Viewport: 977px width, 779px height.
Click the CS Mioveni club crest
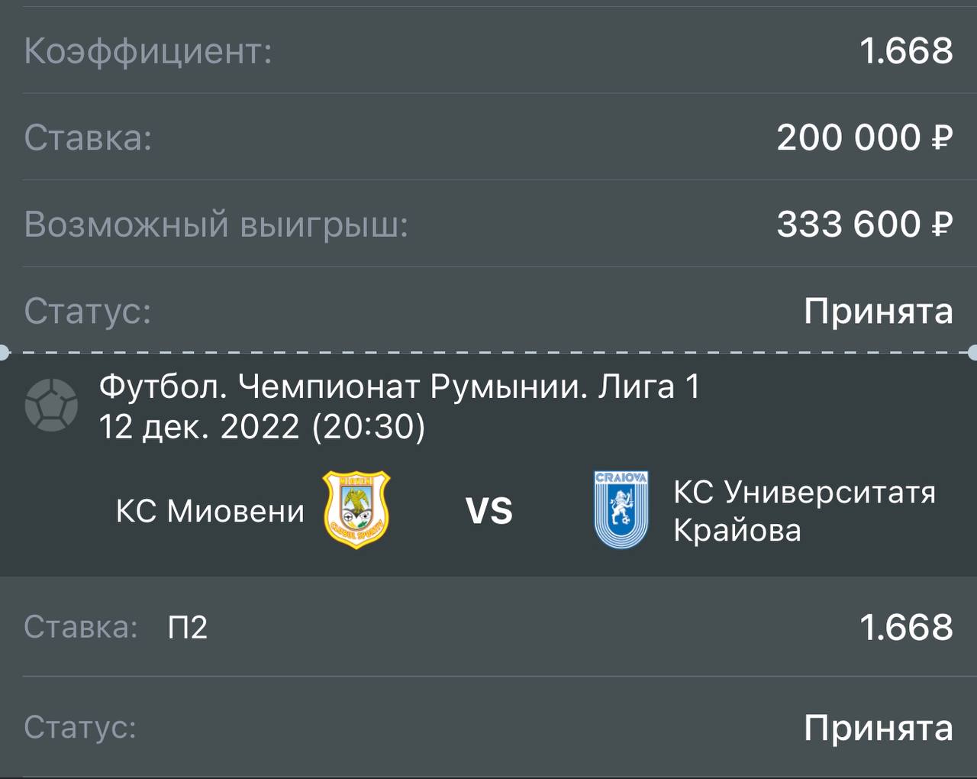pos(356,509)
